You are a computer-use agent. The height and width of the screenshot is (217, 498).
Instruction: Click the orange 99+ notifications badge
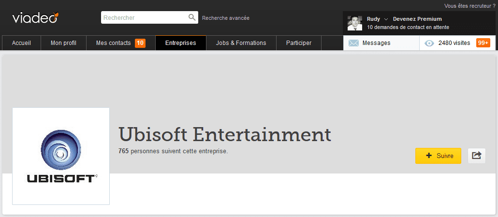click(x=483, y=43)
